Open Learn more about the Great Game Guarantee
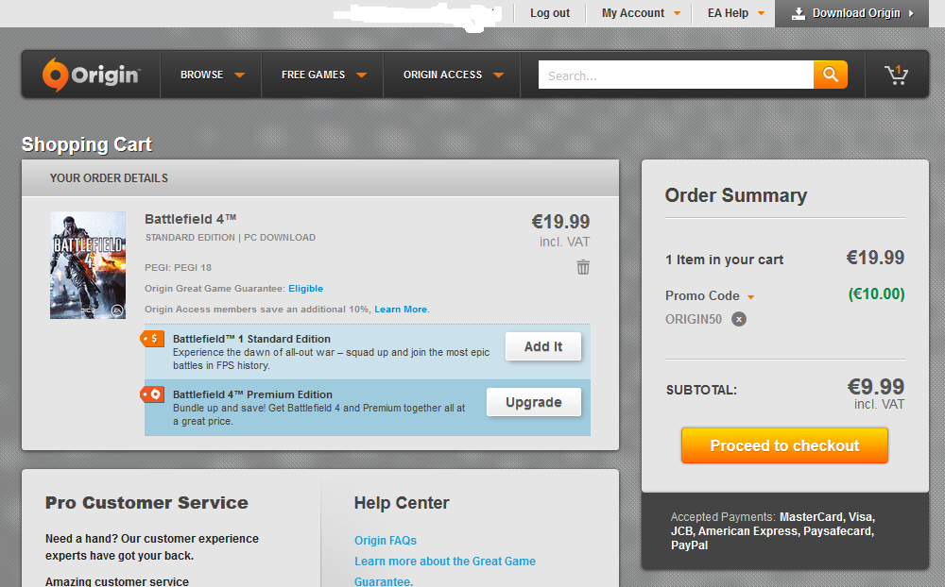945x587 pixels. point(445,571)
